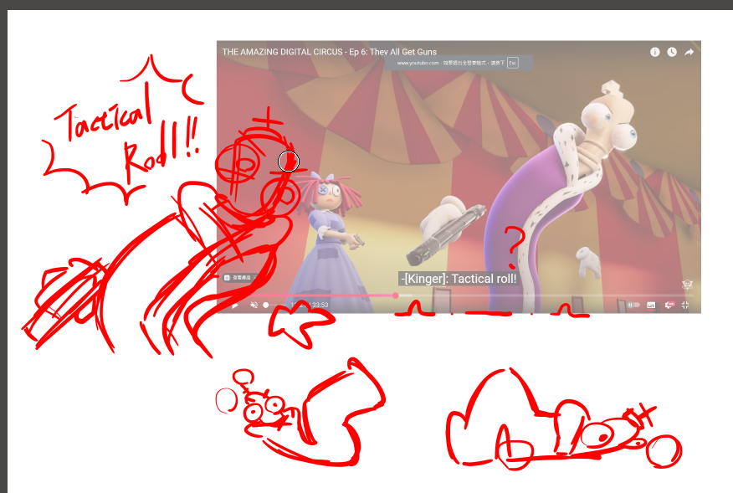Toggle subtitles with the captions icon
733x493 pixels.
(x=651, y=305)
